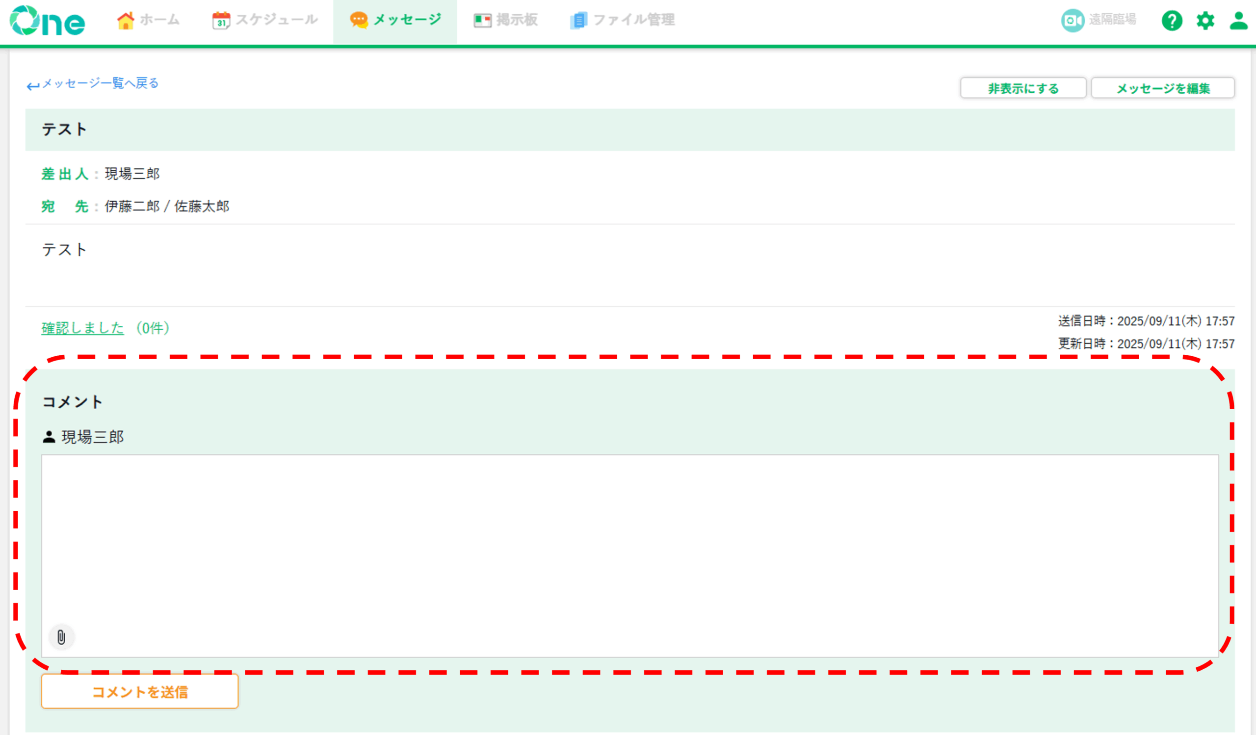Click the home house icon
Screen dimensions: 1256x735
point(125,21)
